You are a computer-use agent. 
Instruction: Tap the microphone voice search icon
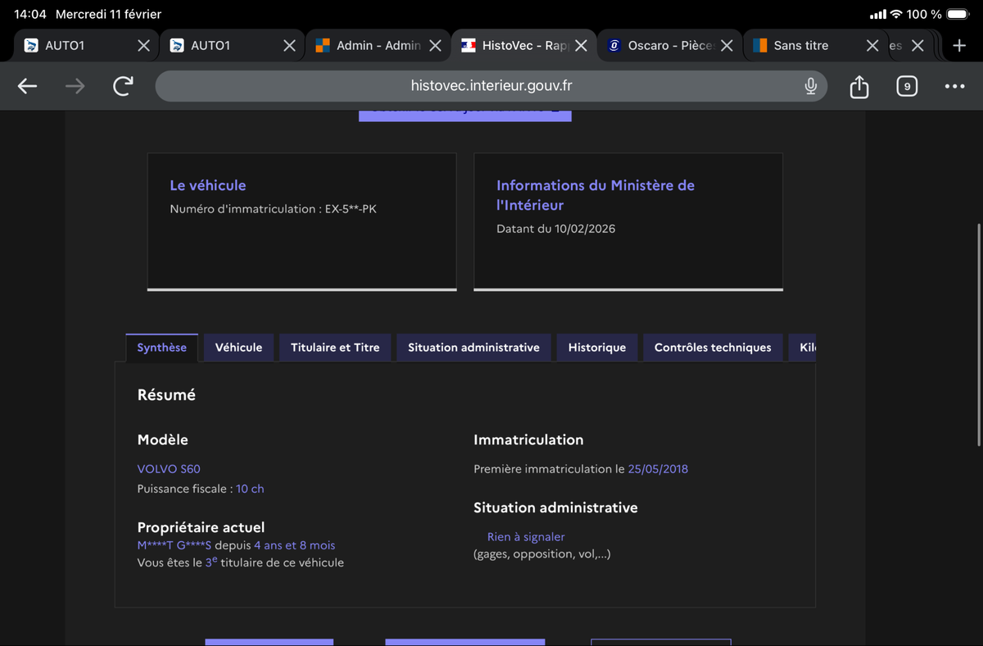(x=810, y=86)
